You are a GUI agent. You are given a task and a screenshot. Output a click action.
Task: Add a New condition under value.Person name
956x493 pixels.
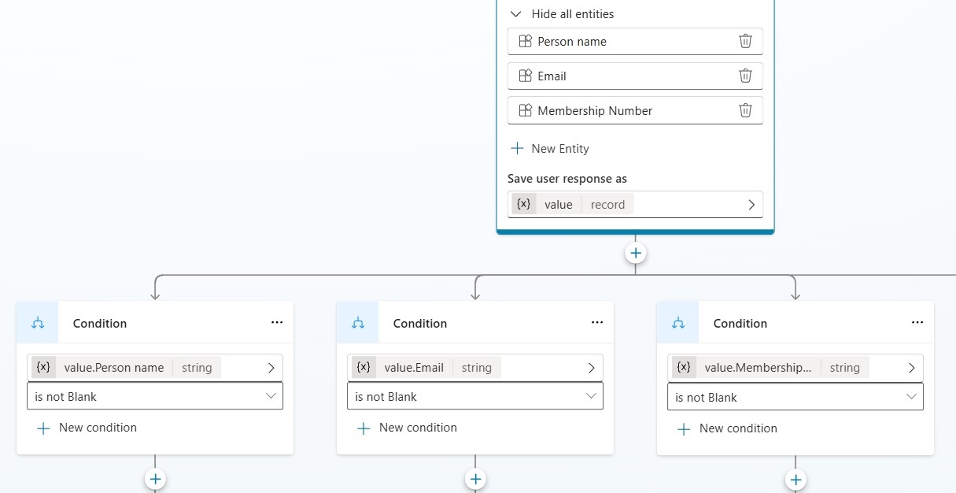88,427
